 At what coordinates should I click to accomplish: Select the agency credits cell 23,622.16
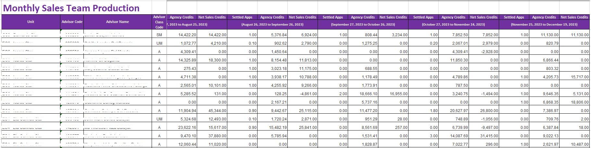[183, 128]
